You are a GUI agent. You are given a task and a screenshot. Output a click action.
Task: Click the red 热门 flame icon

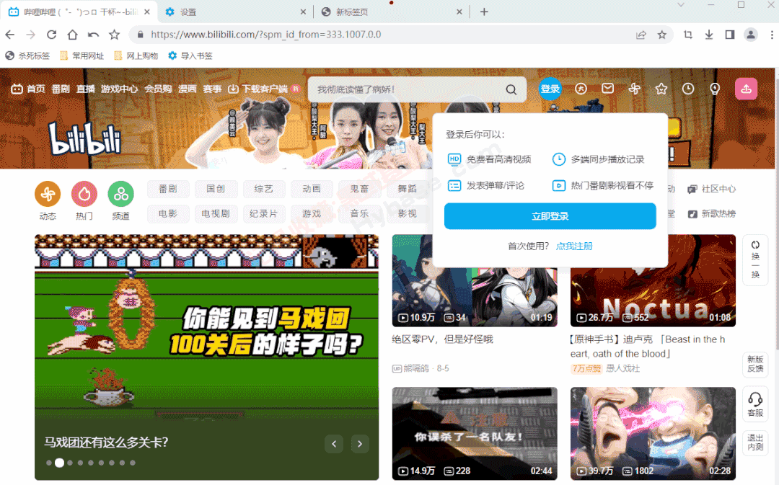(84, 194)
